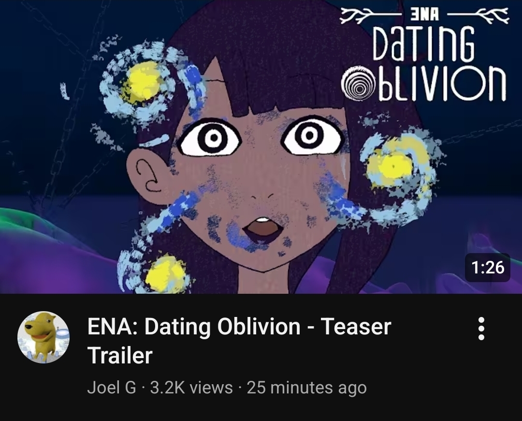Click the character's left eye in thumbnail

pos(210,137)
